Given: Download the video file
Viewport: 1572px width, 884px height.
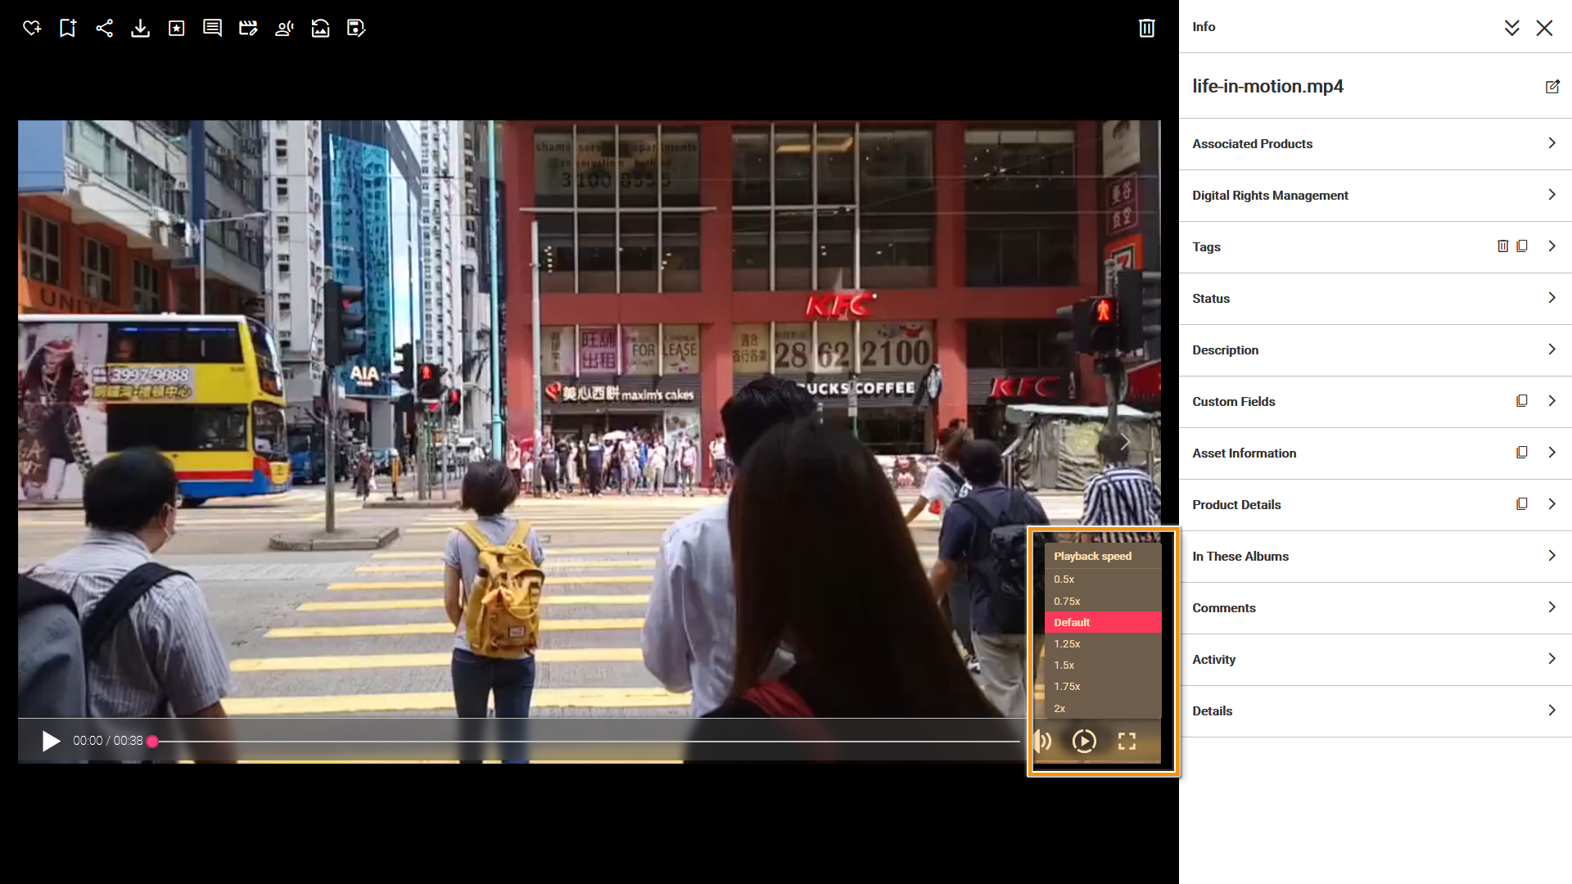Looking at the screenshot, I should tap(140, 28).
